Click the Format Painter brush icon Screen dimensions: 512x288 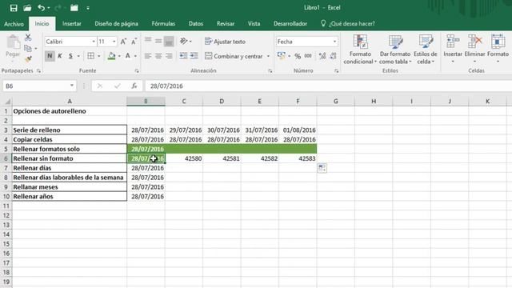pos(29,59)
